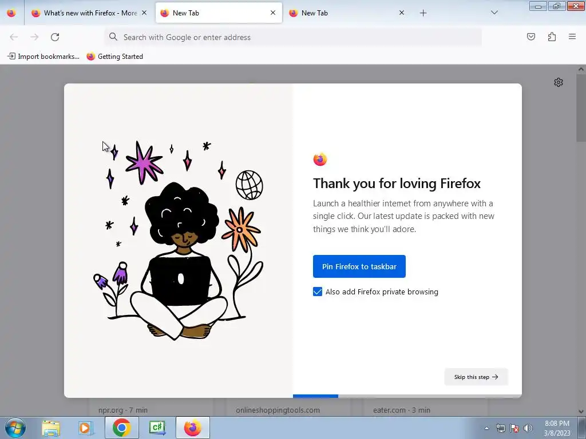Open the Windows Start menu orb
This screenshot has height=439, width=586.
coord(15,428)
